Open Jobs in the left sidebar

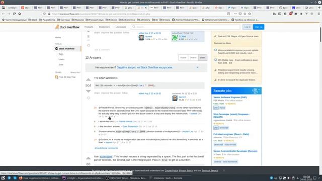click(x=61, y=65)
